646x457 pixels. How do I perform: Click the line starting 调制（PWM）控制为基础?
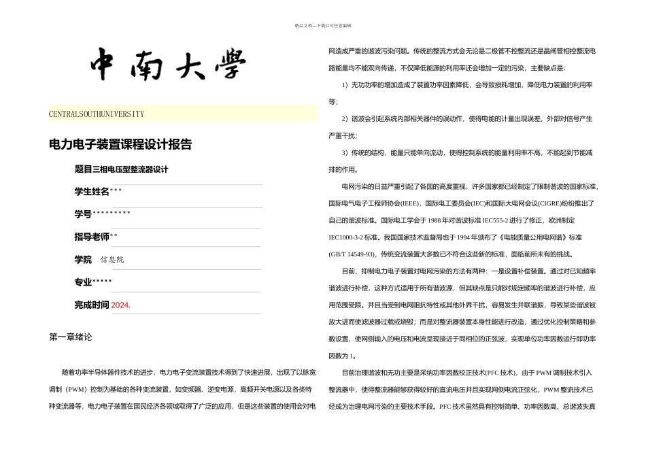tap(180, 390)
